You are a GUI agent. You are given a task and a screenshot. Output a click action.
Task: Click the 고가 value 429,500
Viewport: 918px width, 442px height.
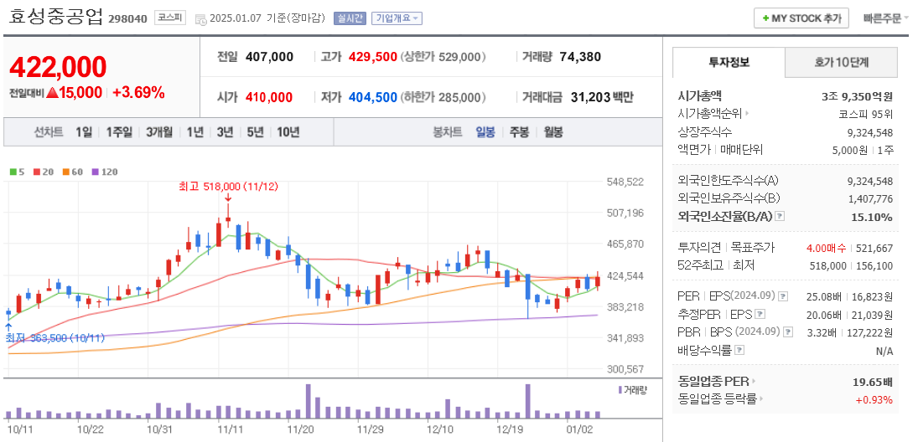372,57
